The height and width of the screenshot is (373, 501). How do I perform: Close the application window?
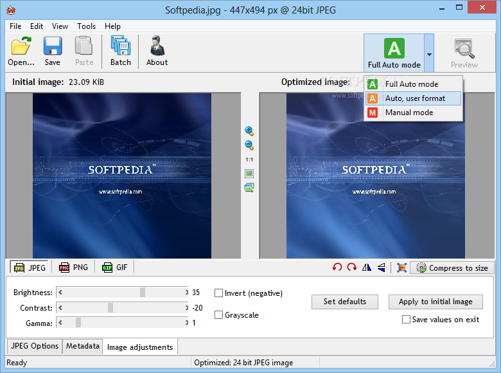[x=482, y=7]
